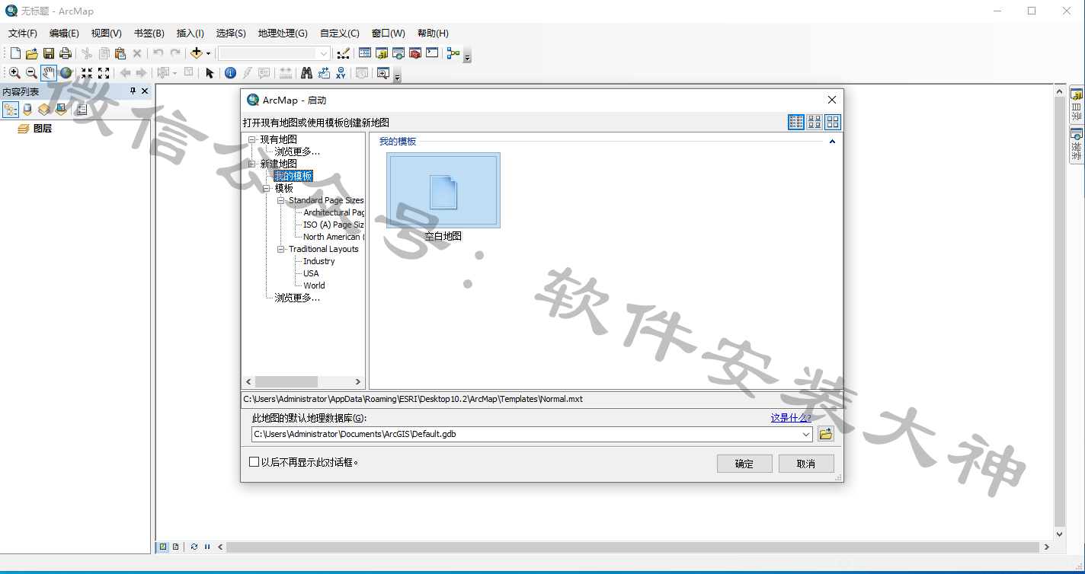Select the Zoom In tool

pos(14,73)
